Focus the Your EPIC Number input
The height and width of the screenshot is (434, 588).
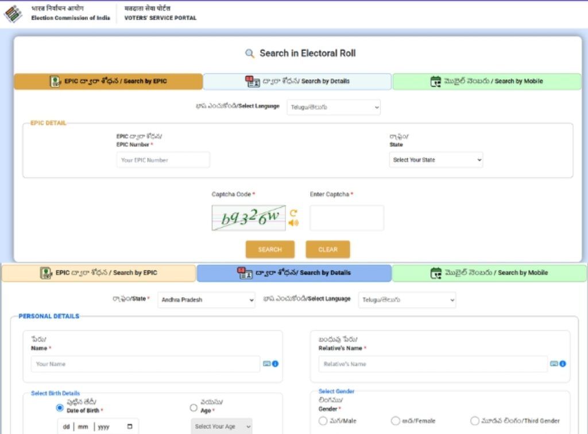click(x=163, y=160)
